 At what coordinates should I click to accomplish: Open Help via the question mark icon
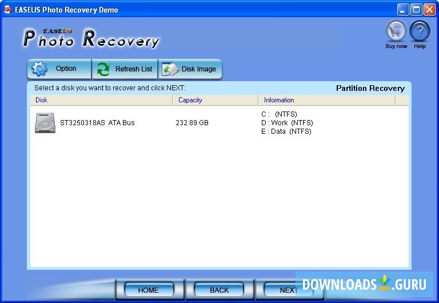click(420, 31)
